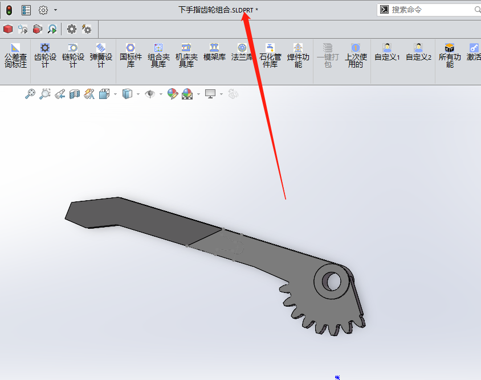Click the plain gear settings icon
This screenshot has width=481, height=380.
tap(72, 29)
